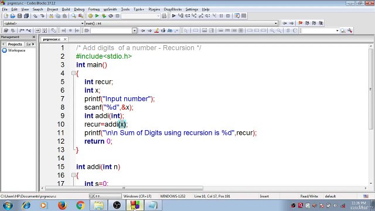
Task: Close the prgrecur.c editor tab
Action: pos(65,39)
